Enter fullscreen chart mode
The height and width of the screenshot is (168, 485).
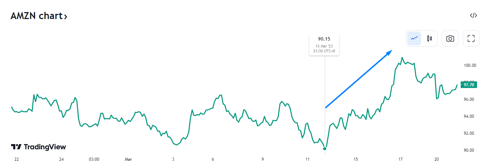coord(471,38)
